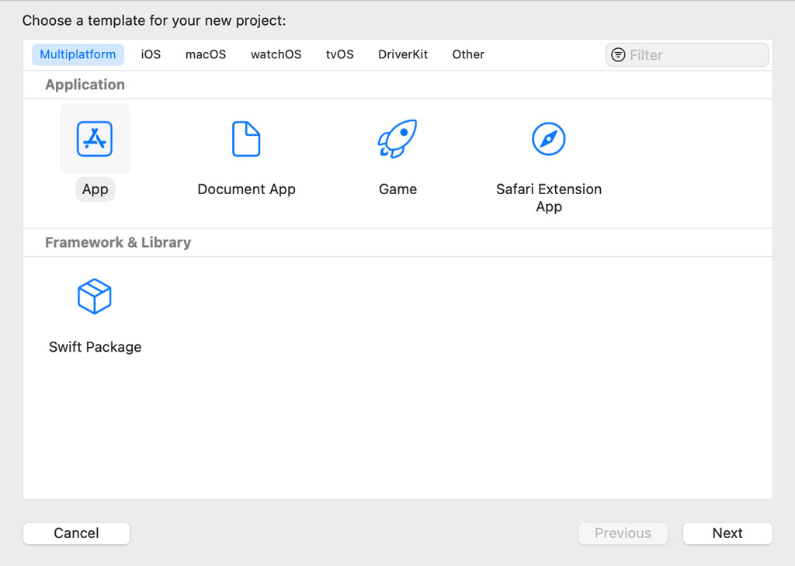Screen dimensions: 795x566
Task: Click the Cancel button
Action: point(77,533)
